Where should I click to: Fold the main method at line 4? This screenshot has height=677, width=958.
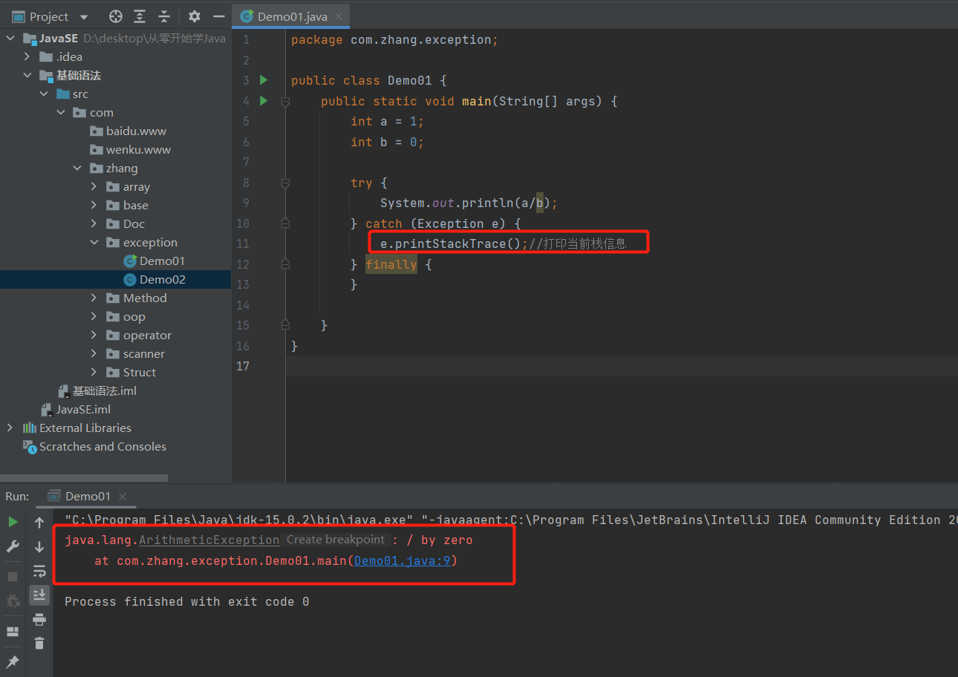(285, 101)
